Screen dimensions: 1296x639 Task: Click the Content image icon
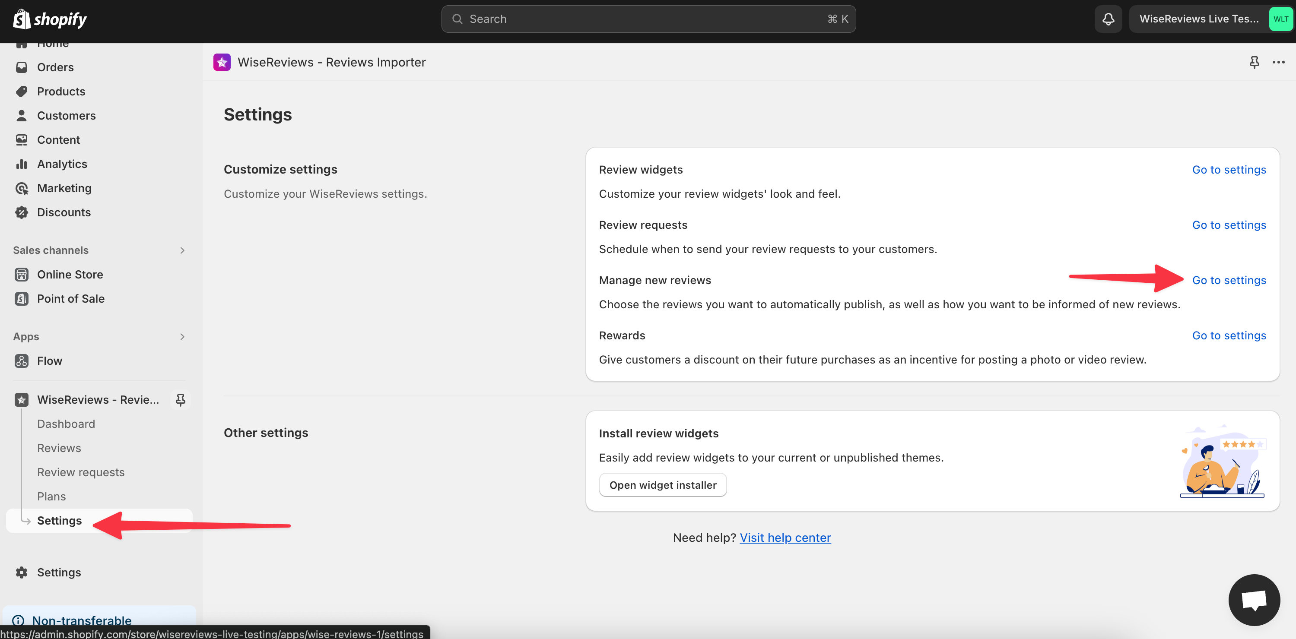(22, 140)
